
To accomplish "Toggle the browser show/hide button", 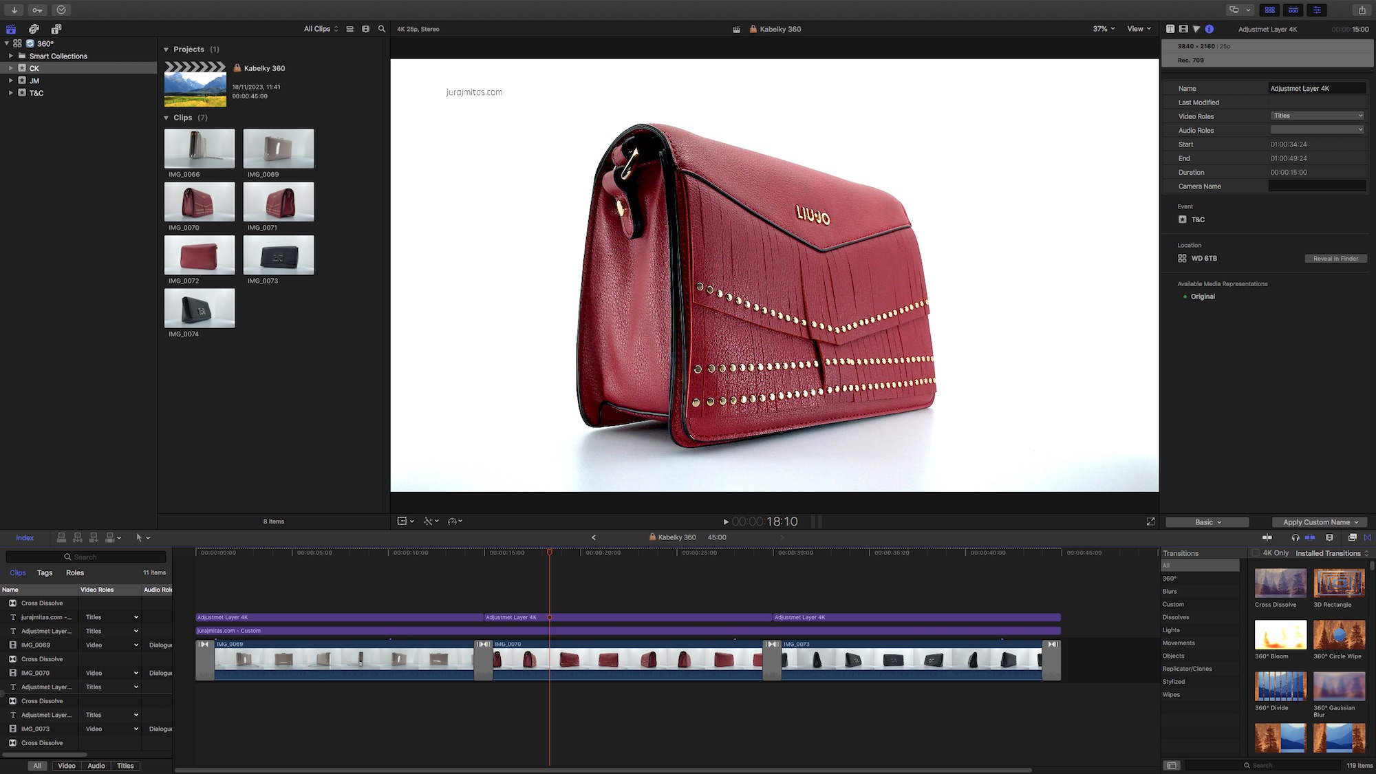I will (x=1270, y=10).
